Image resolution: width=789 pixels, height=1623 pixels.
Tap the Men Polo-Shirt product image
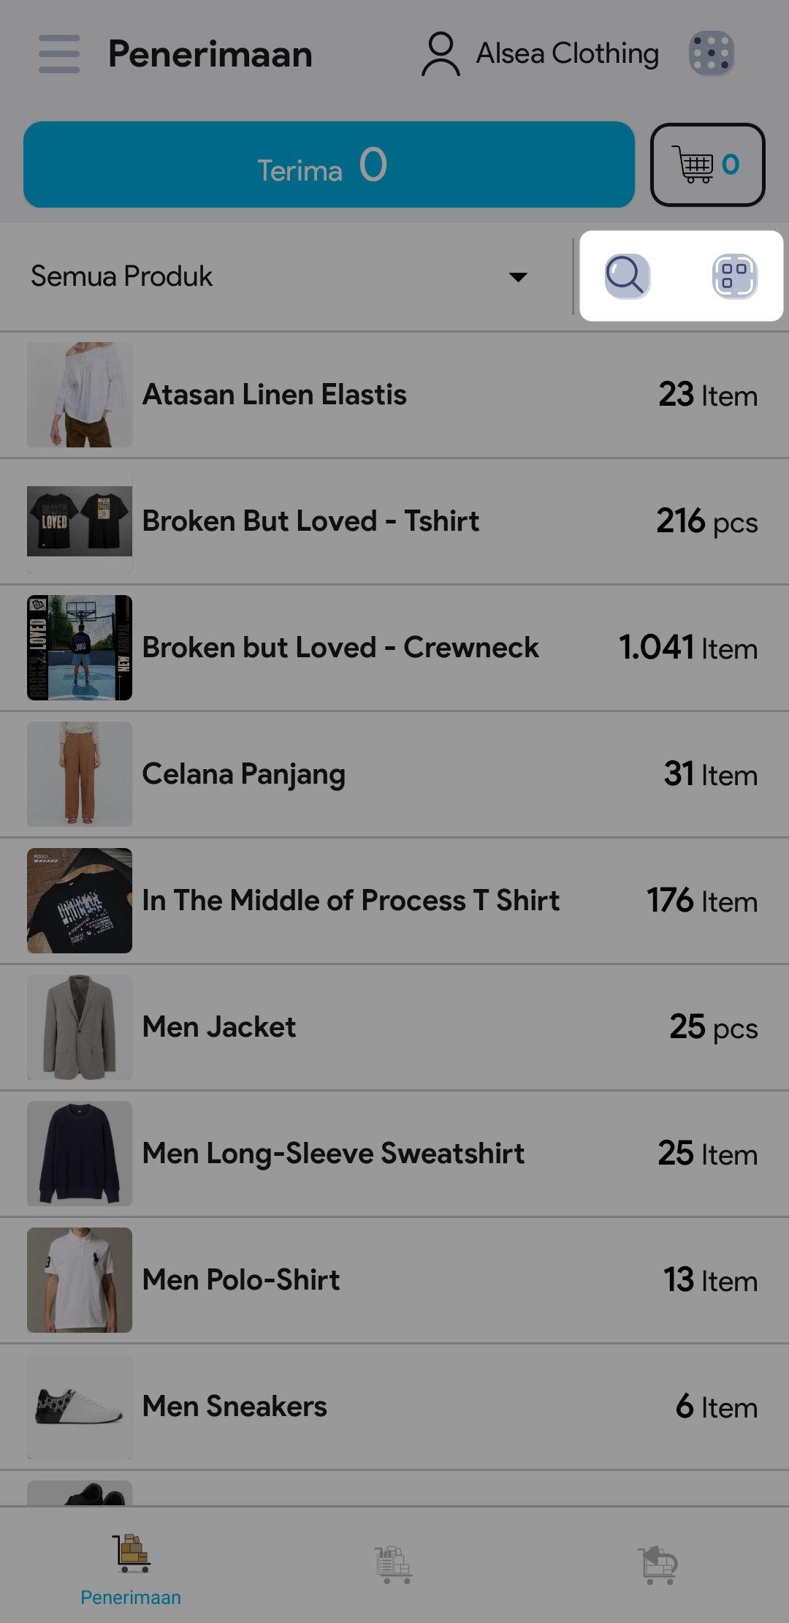point(80,1280)
